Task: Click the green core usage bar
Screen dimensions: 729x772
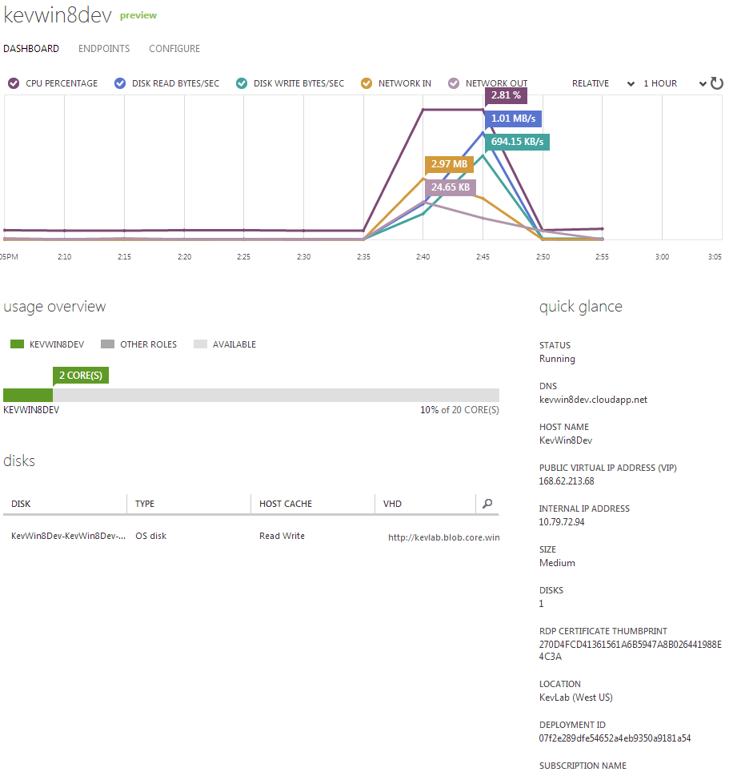Action: pyautogui.click(x=28, y=395)
